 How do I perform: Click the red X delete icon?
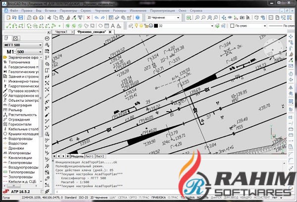(88, 18)
